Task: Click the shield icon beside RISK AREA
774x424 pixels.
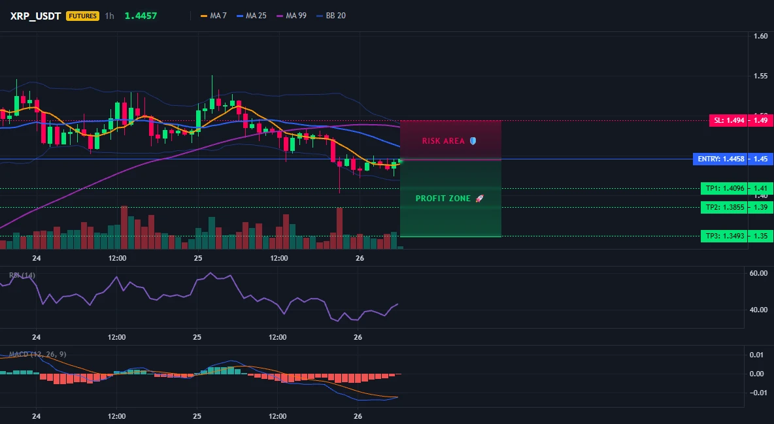Action: coord(473,140)
